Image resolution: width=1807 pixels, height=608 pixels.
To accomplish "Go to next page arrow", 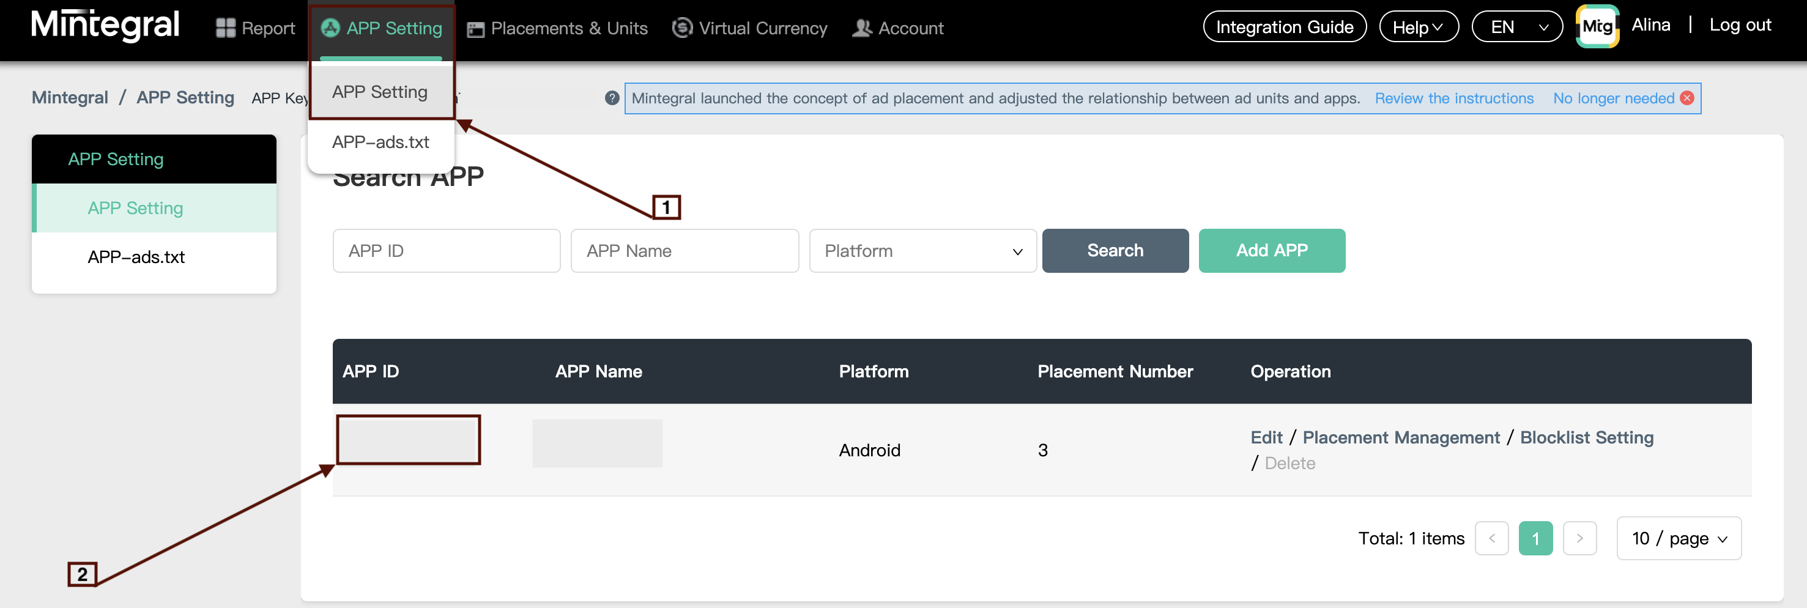I will [1579, 538].
